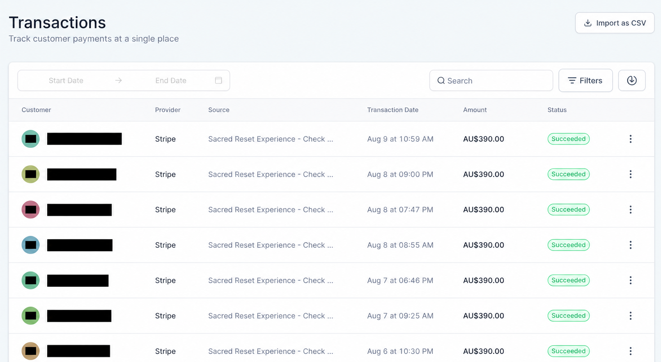This screenshot has width=661, height=362.
Task: Click customer avatar in Aug 7 09:25 AM row
Action: (x=30, y=316)
